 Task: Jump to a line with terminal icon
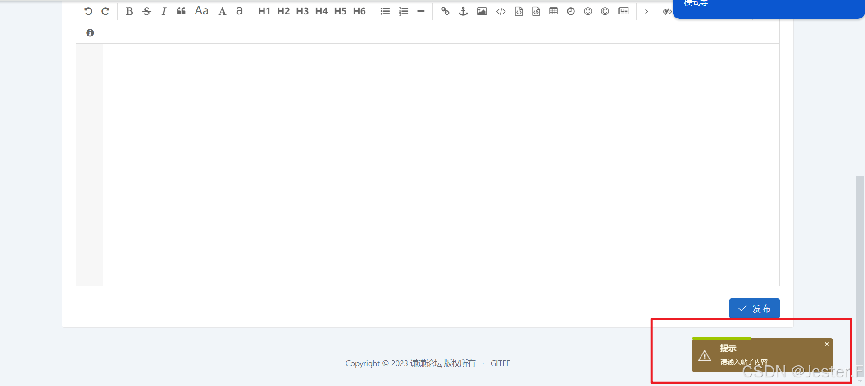(x=649, y=11)
